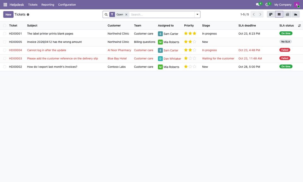The width and height of the screenshot is (303, 182).
Task: Open the Tickets settings gear
Action: click(28, 15)
